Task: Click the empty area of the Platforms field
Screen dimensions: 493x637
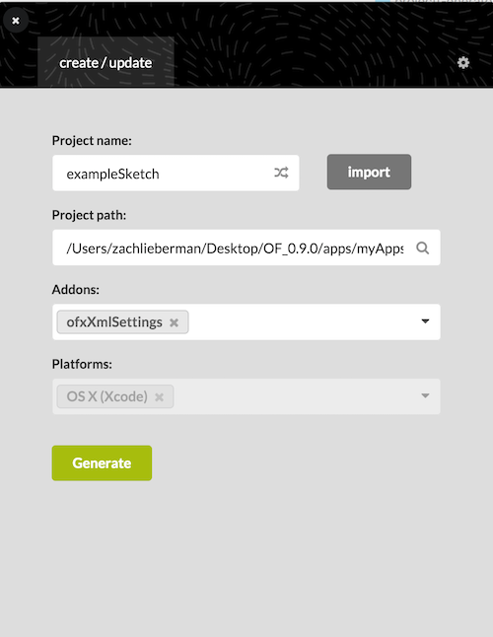Action: click(x=296, y=396)
